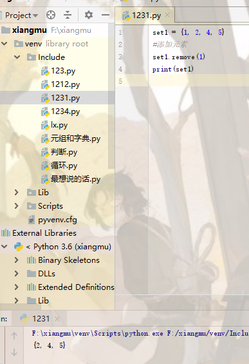249x364 pixels.
Task: Click the collapse all icon in Project toolbar
Action: tap(68, 15)
